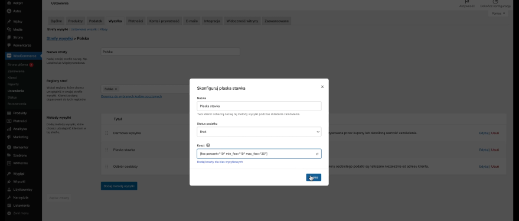Delete the Płaska stawka method via Usuń
The height and width of the screenshot is (221, 519).
495,149
